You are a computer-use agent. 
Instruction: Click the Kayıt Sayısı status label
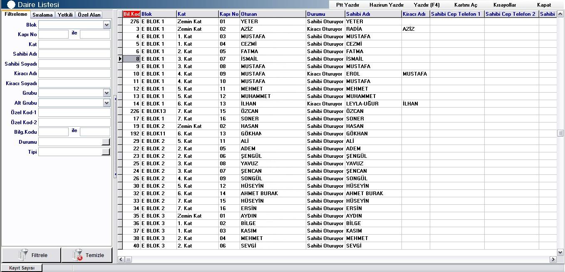click(22, 268)
